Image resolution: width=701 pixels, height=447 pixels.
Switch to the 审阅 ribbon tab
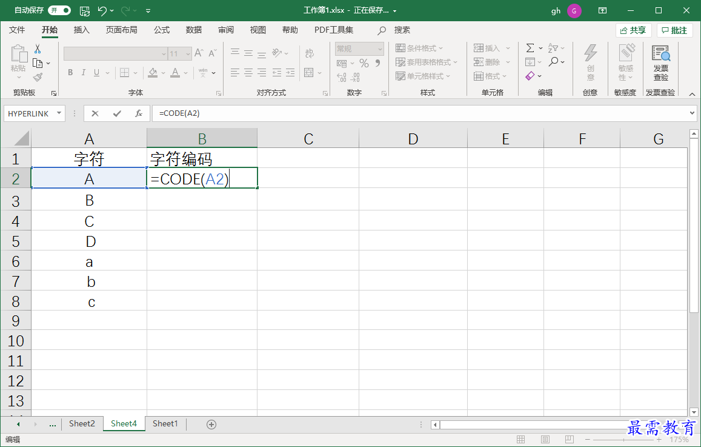226,30
